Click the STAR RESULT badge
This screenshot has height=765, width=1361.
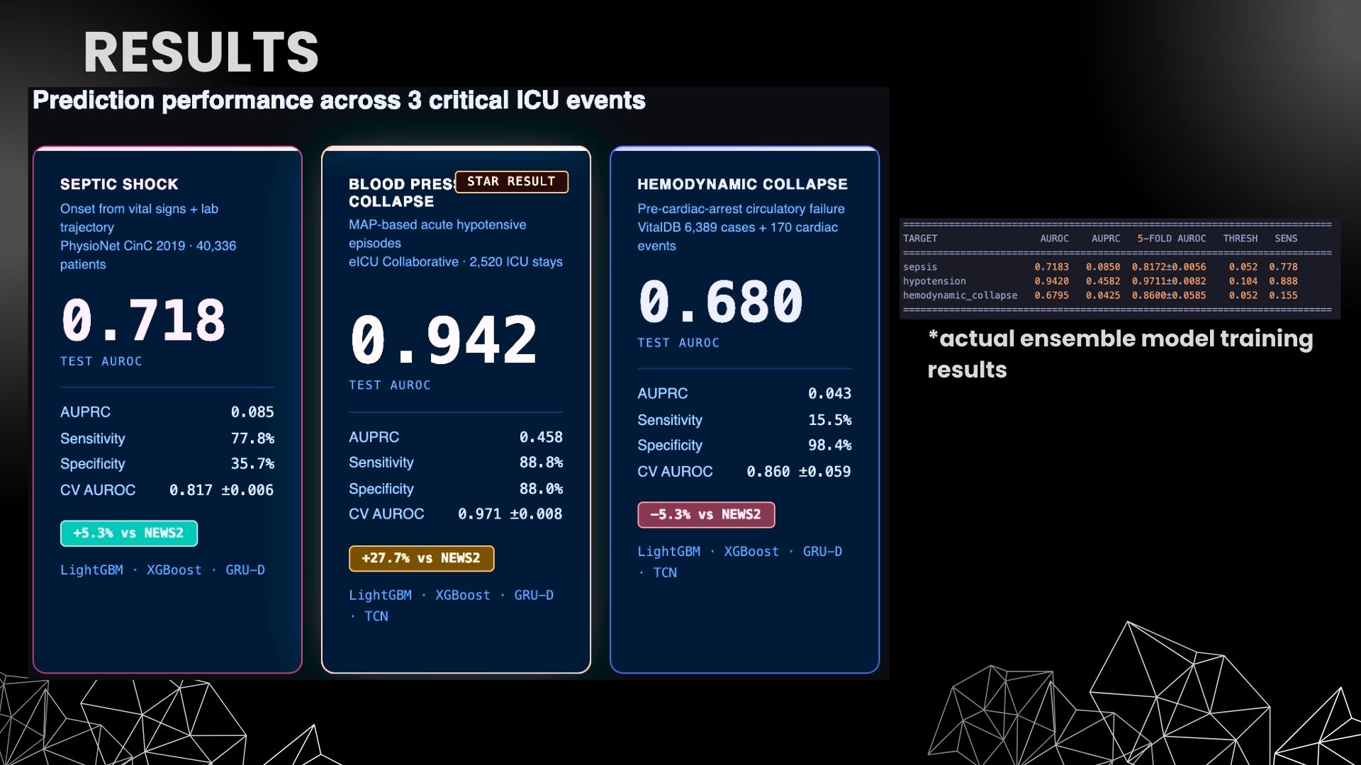click(x=511, y=182)
